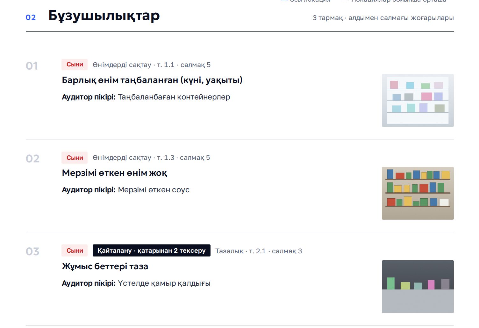Click the 'Сыны' badge on violation 02

point(75,158)
